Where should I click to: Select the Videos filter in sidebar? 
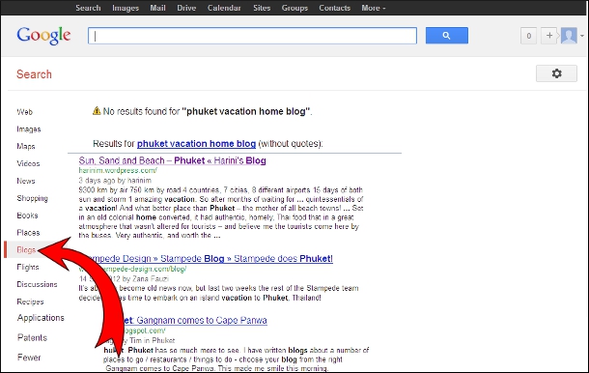28,163
